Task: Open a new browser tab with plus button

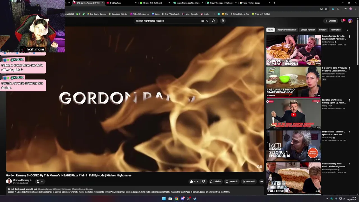Action: pyautogui.click(x=274, y=3)
